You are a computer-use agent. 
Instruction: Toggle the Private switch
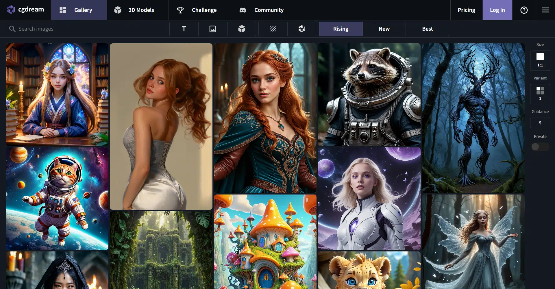point(540,147)
